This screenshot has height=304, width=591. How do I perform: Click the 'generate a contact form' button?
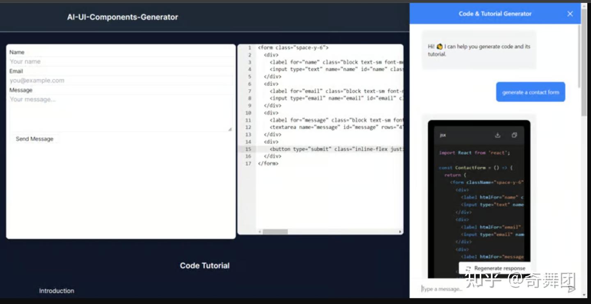(x=531, y=92)
